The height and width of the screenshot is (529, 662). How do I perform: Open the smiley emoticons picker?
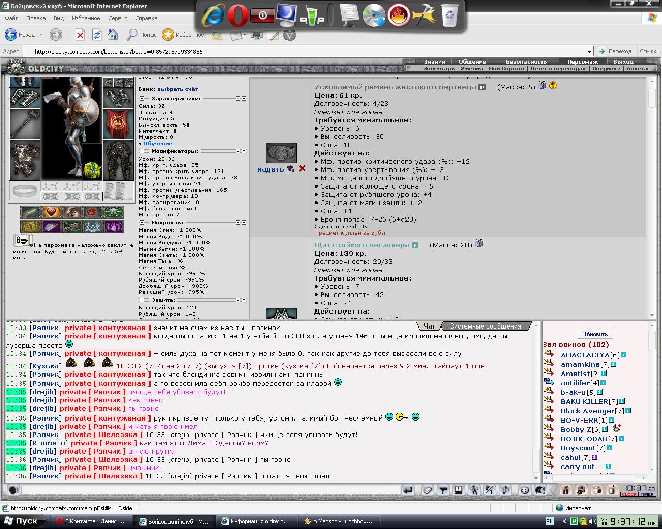pos(524,490)
